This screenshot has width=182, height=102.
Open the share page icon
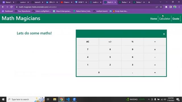[157, 7]
